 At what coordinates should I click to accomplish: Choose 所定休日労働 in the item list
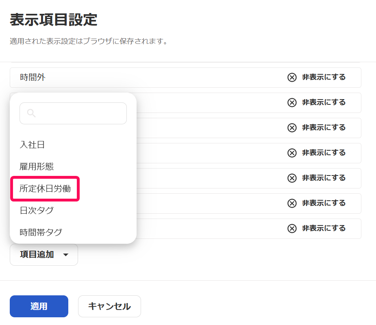[x=45, y=188]
